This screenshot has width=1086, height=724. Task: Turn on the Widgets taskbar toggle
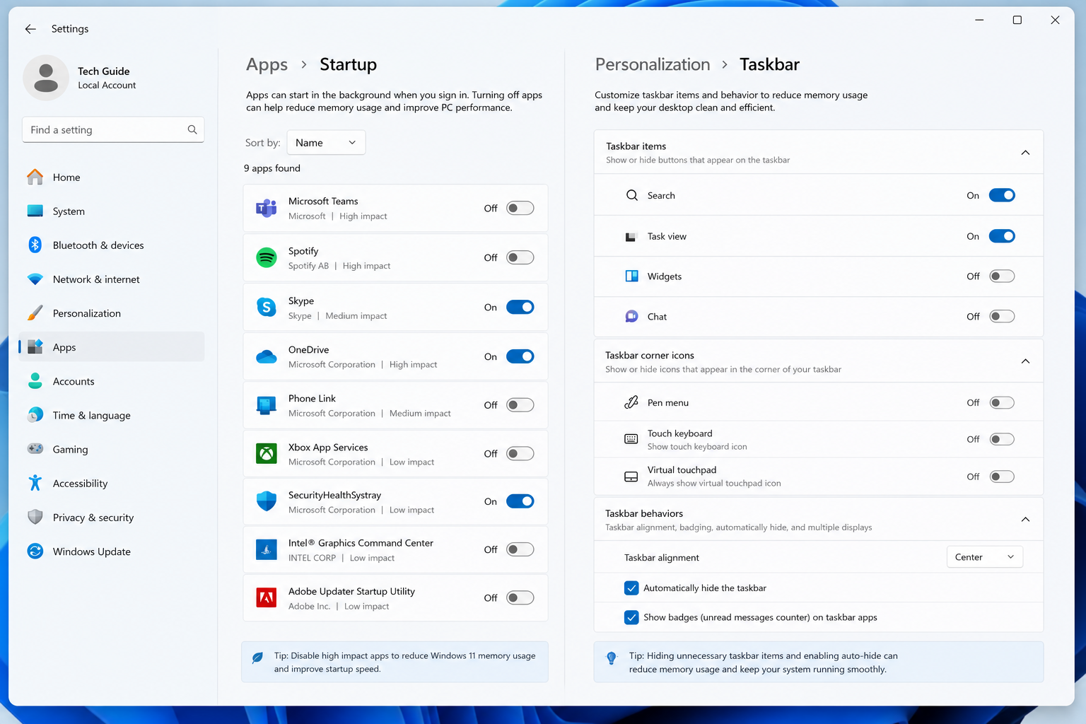click(x=1002, y=276)
